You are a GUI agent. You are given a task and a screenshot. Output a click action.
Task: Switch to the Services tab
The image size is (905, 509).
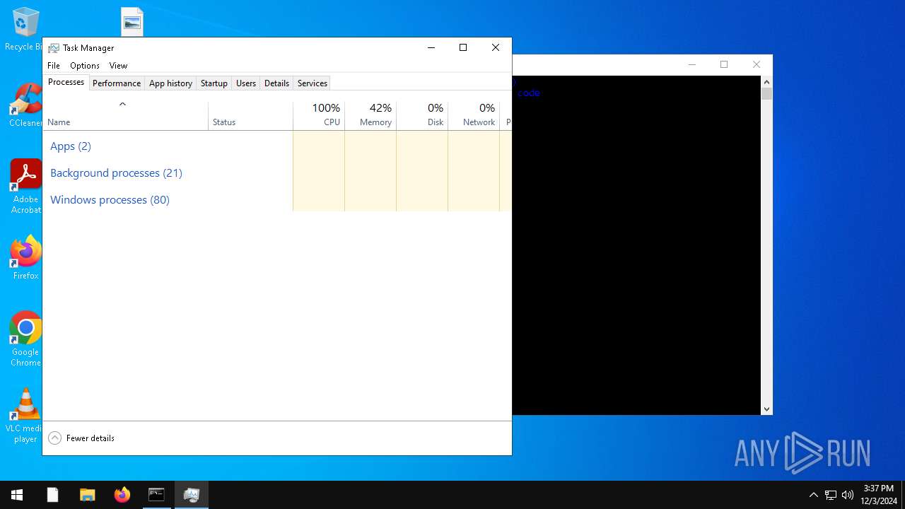click(313, 83)
